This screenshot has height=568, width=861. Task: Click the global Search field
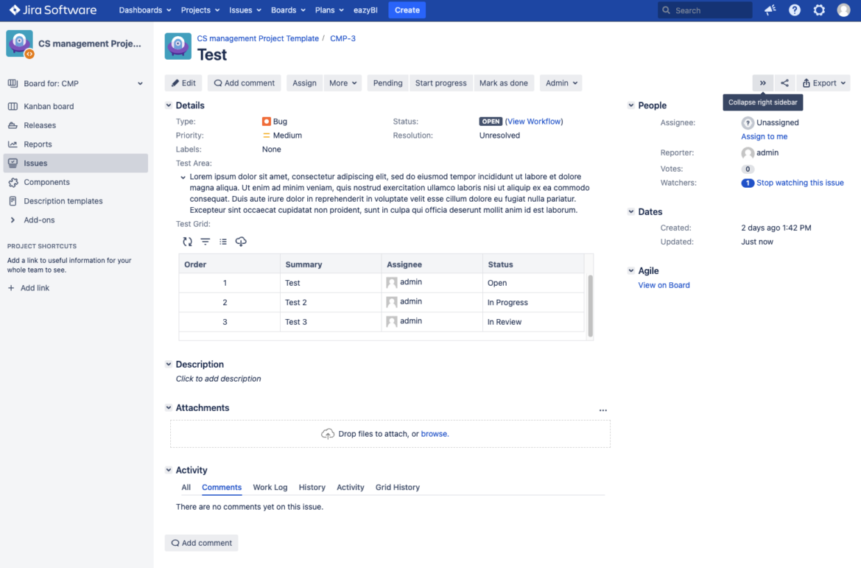pyautogui.click(x=704, y=10)
